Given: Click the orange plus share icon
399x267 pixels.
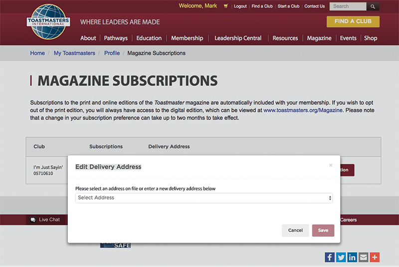Looking at the screenshot, I should 375,257.
